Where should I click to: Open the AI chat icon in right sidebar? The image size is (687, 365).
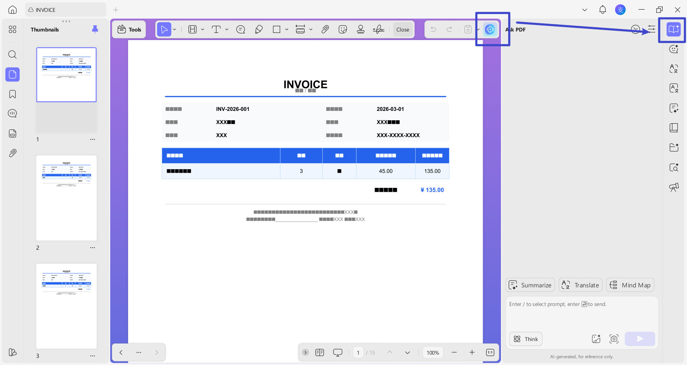[x=674, y=49]
